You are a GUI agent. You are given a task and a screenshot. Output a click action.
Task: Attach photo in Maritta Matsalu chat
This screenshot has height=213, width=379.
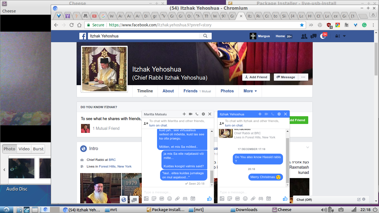point(146,199)
